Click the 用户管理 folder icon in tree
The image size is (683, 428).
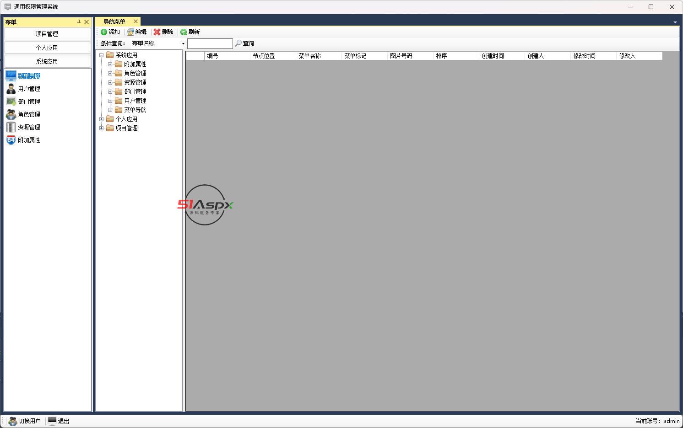coord(119,101)
